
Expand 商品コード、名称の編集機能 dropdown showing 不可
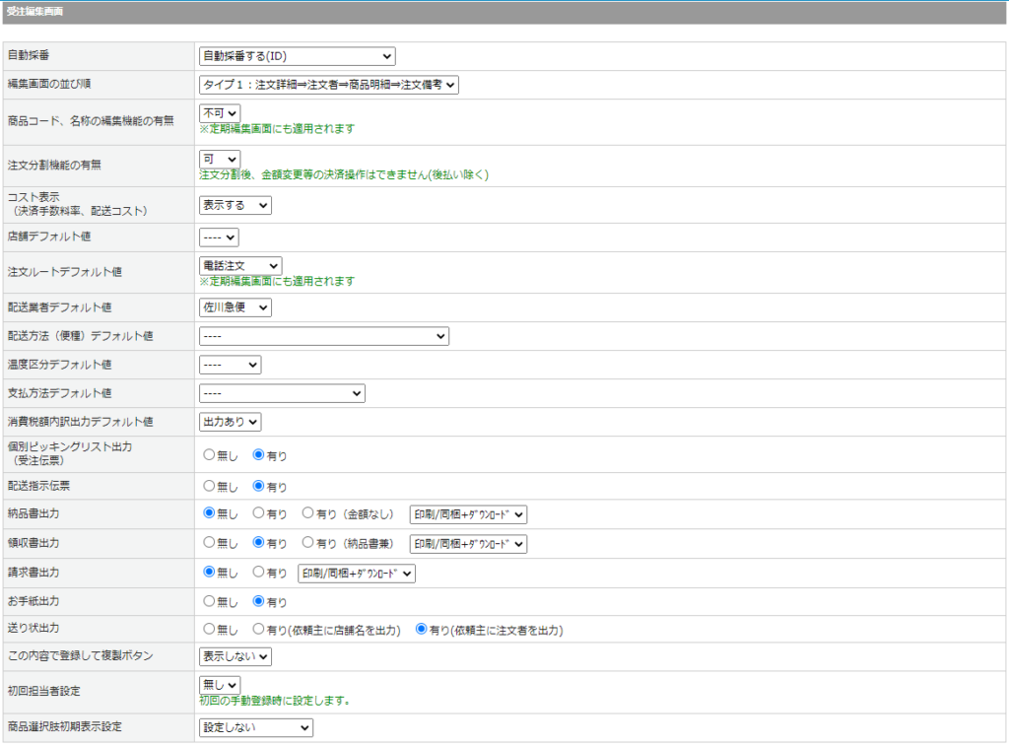coord(220,113)
